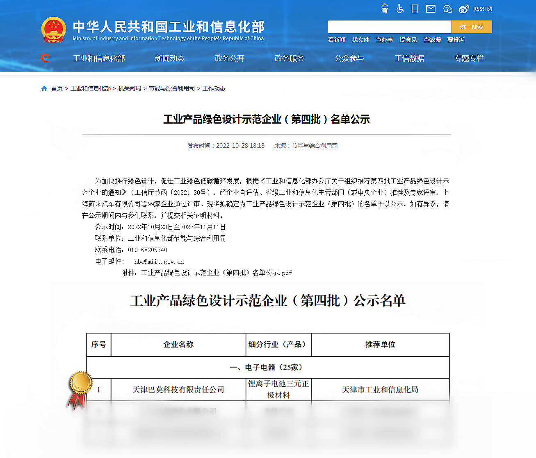Open the 政务公开 navigation menu
This screenshot has height=458, width=536.
click(x=229, y=59)
